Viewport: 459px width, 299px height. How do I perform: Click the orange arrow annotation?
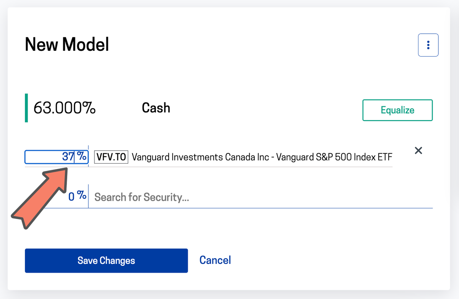pyautogui.click(x=38, y=199)
